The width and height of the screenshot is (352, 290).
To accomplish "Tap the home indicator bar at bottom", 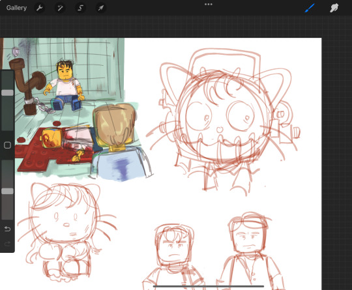I will pyautogui.click(x=209, y=286).
